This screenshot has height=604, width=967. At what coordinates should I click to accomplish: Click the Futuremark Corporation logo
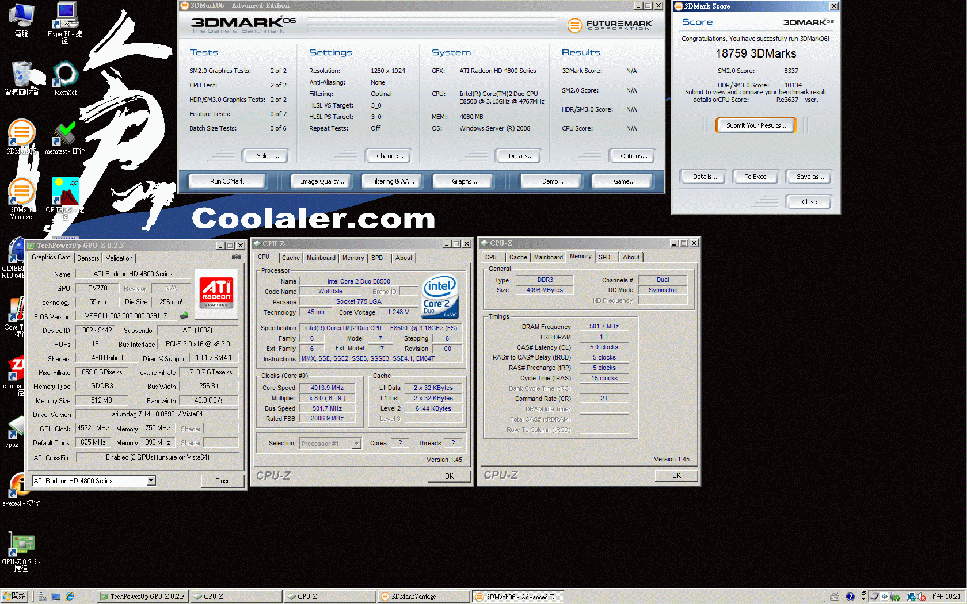[610, 25]
